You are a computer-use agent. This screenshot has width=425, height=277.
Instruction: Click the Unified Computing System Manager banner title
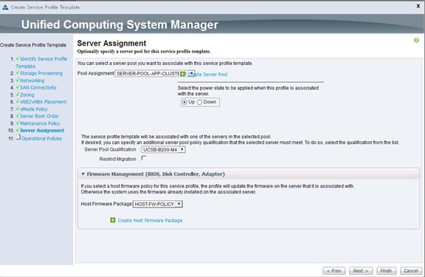pos(120,24)
